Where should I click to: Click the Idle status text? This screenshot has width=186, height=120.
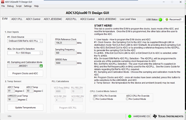(10, 116)
